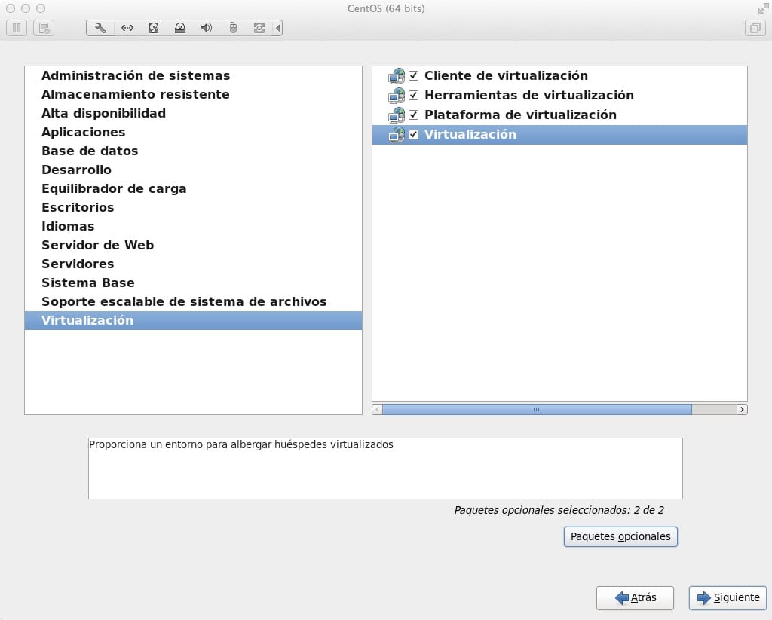
Task: Switch to Unity view mode
Action: pyautogui.click(x=754, y=29)
